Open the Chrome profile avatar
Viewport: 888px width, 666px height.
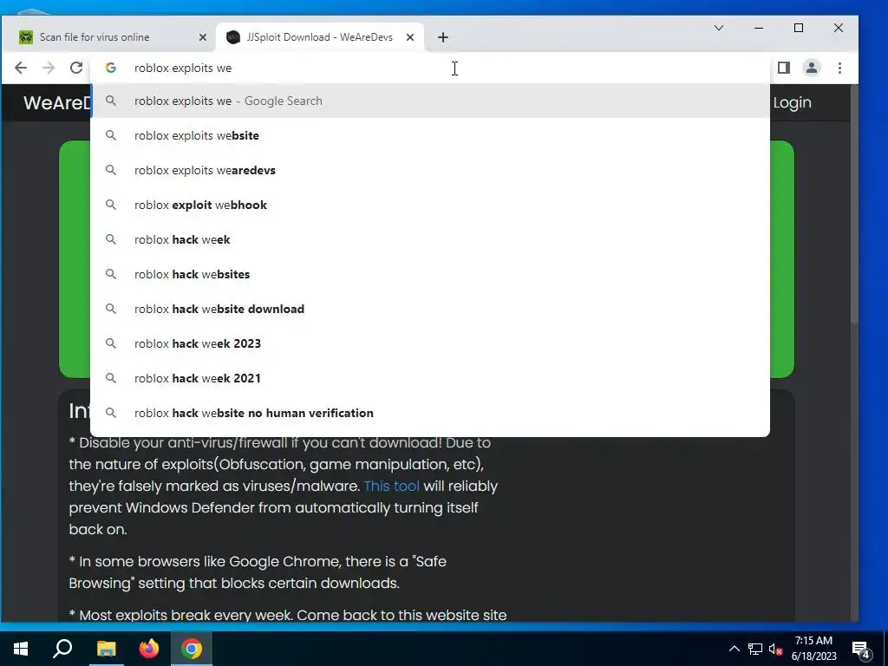(x=812, y=68)
